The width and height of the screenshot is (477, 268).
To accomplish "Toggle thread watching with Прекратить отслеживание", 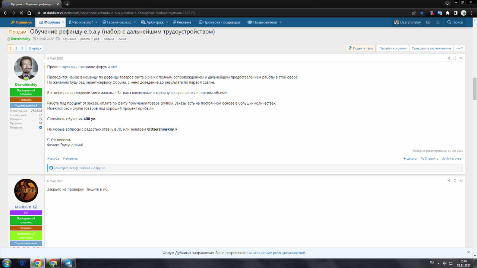I will pos(431,48).
